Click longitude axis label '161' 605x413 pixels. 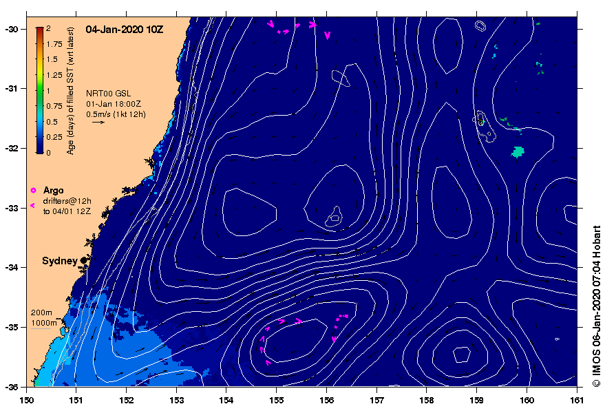coord(577,400)
